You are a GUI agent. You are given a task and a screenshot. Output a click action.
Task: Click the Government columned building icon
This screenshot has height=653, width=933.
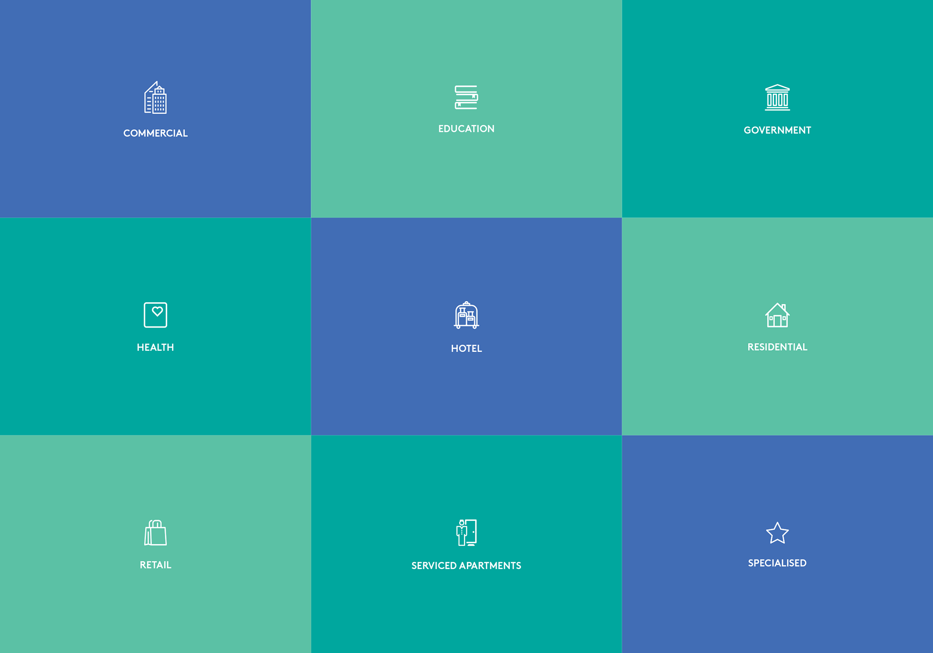coord(777,98)
